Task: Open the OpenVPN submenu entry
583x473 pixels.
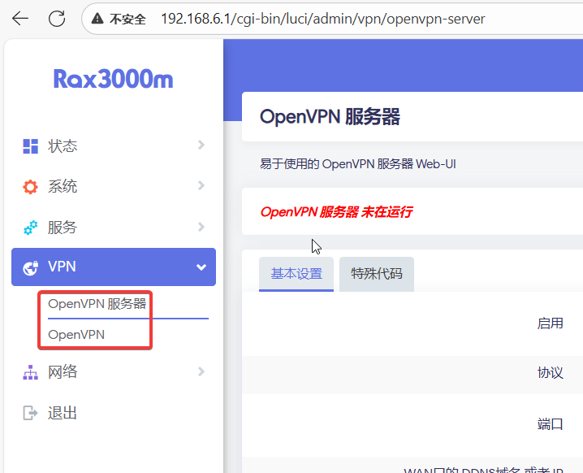Action: pyautogui.click(x=76, y=335)
